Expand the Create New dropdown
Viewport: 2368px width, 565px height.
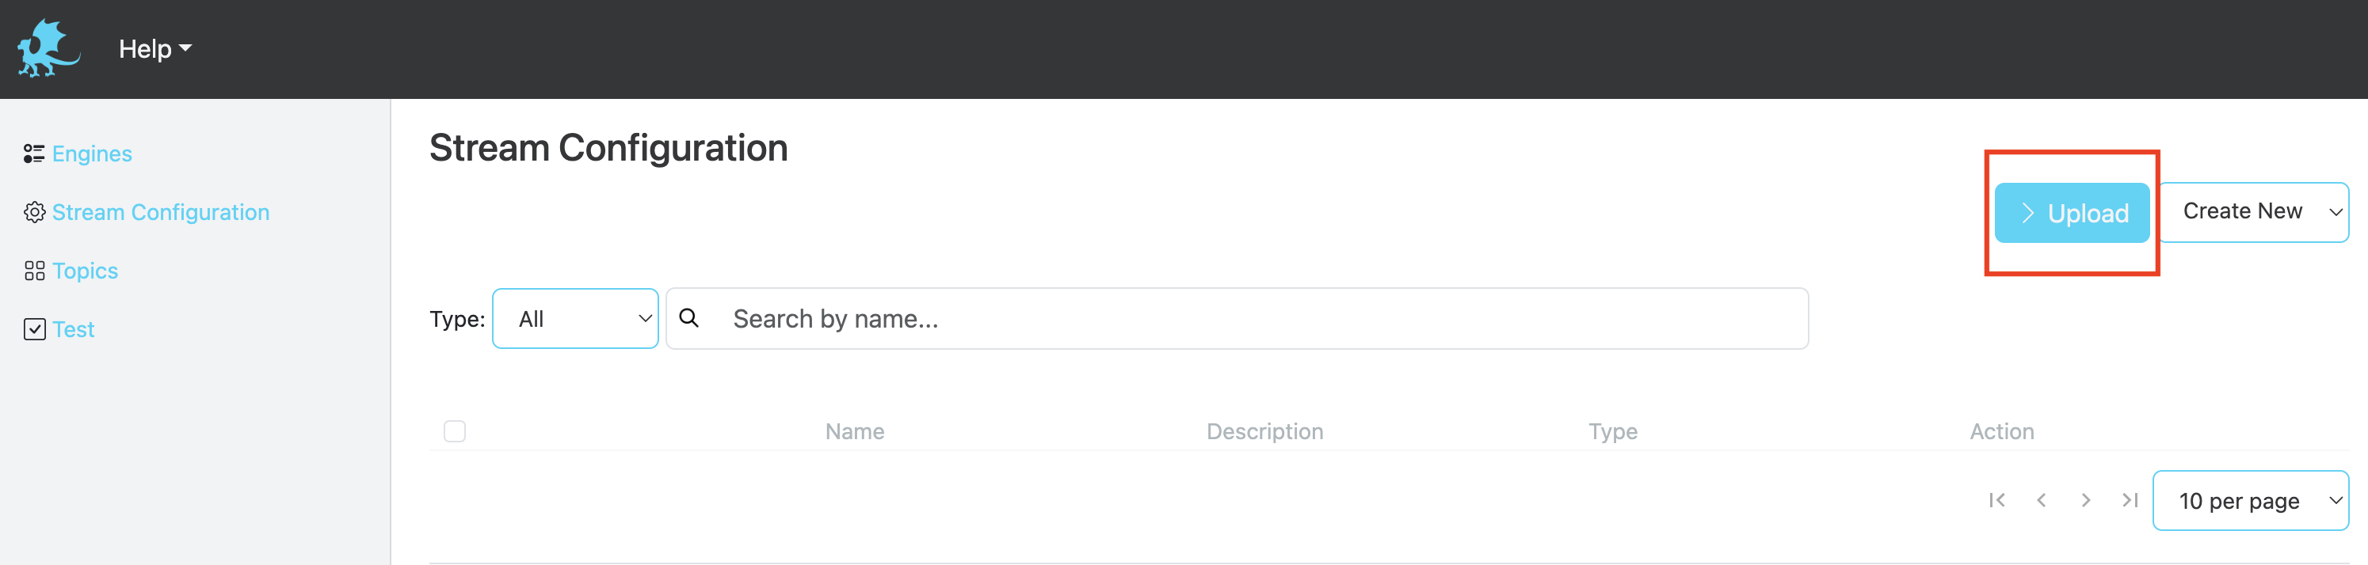[2254, 211]
